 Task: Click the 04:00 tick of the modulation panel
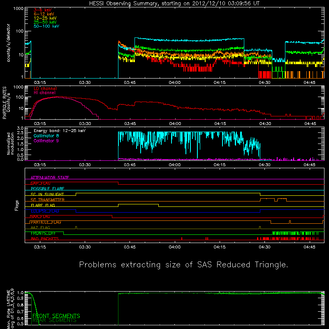(174, 165)
